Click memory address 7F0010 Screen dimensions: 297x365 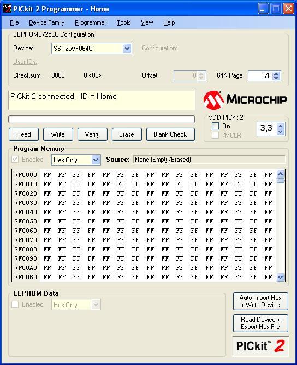point(26,184)
